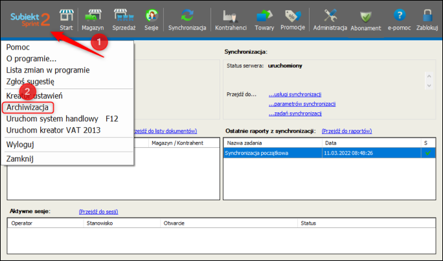Select the Synchronizacja początkowa report row

tap(330, 153)
